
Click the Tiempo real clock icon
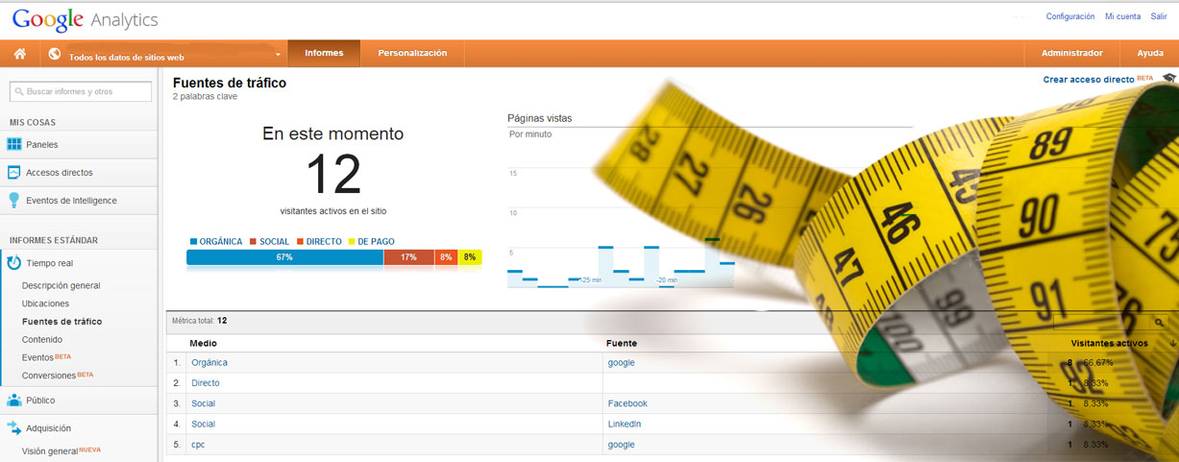tap(14, 262)
